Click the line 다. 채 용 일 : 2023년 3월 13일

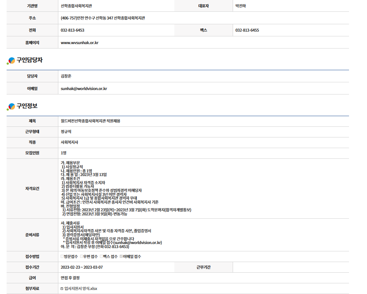(84, 175)
